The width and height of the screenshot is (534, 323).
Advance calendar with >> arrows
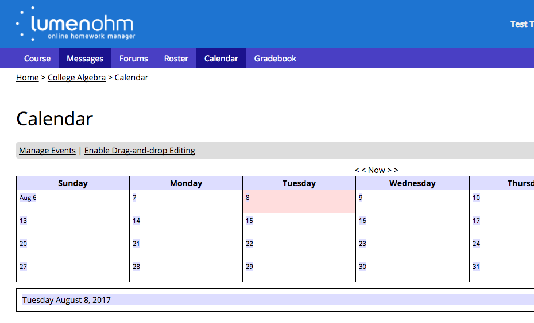coord(393,170)
